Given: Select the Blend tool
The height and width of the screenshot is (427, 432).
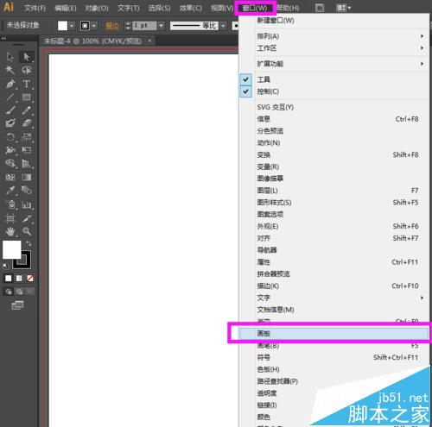Looking at the screenshot, I should (27, 190).
